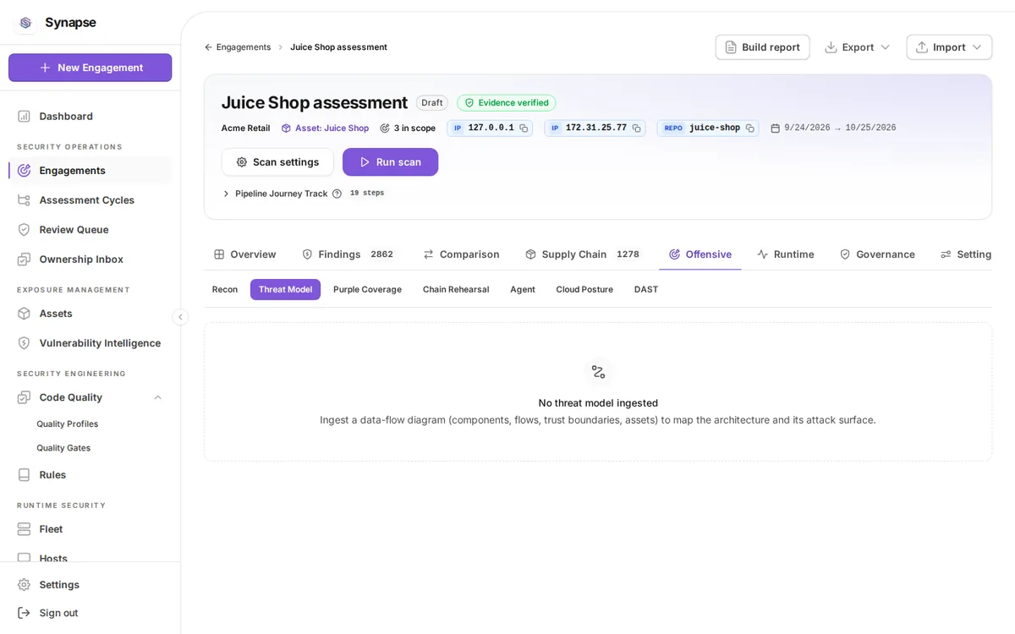Viewport: 1015px width, 634px height.
Task: Open Vulnerability Intelligence
Action: click(90, 342)
